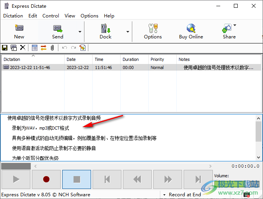Expand the Dock dropdown arrow
This screenshot has height=199, width=263.
pyautogui.click(x=128, y=31)
